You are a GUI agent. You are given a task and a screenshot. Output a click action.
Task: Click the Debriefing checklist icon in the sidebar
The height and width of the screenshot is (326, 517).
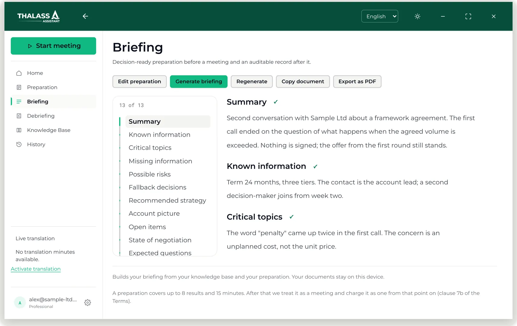pyautogui.click(x=19, y=116)
